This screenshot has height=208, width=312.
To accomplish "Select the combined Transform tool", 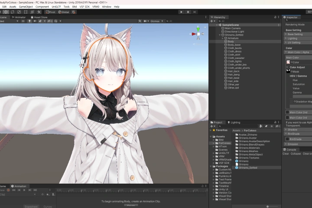I will click(x=32, y=12).
